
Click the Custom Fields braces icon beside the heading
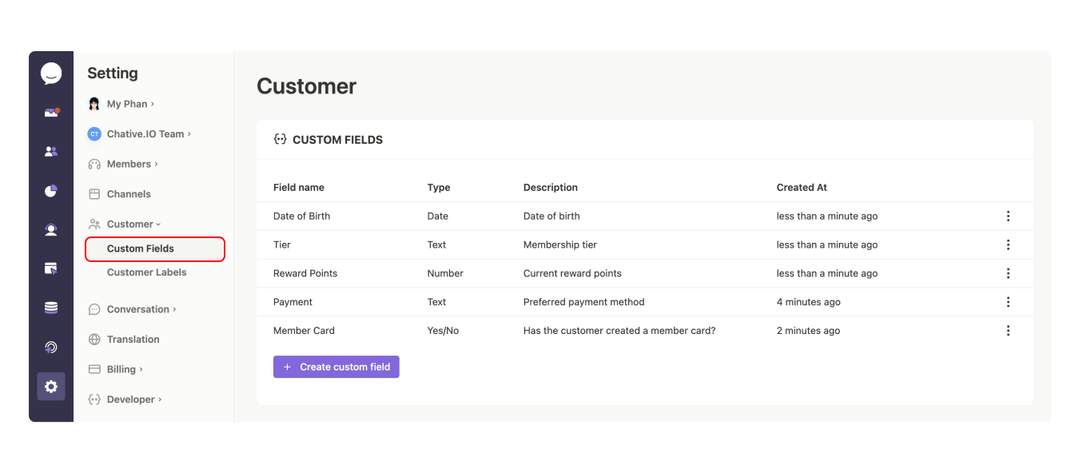280,139
